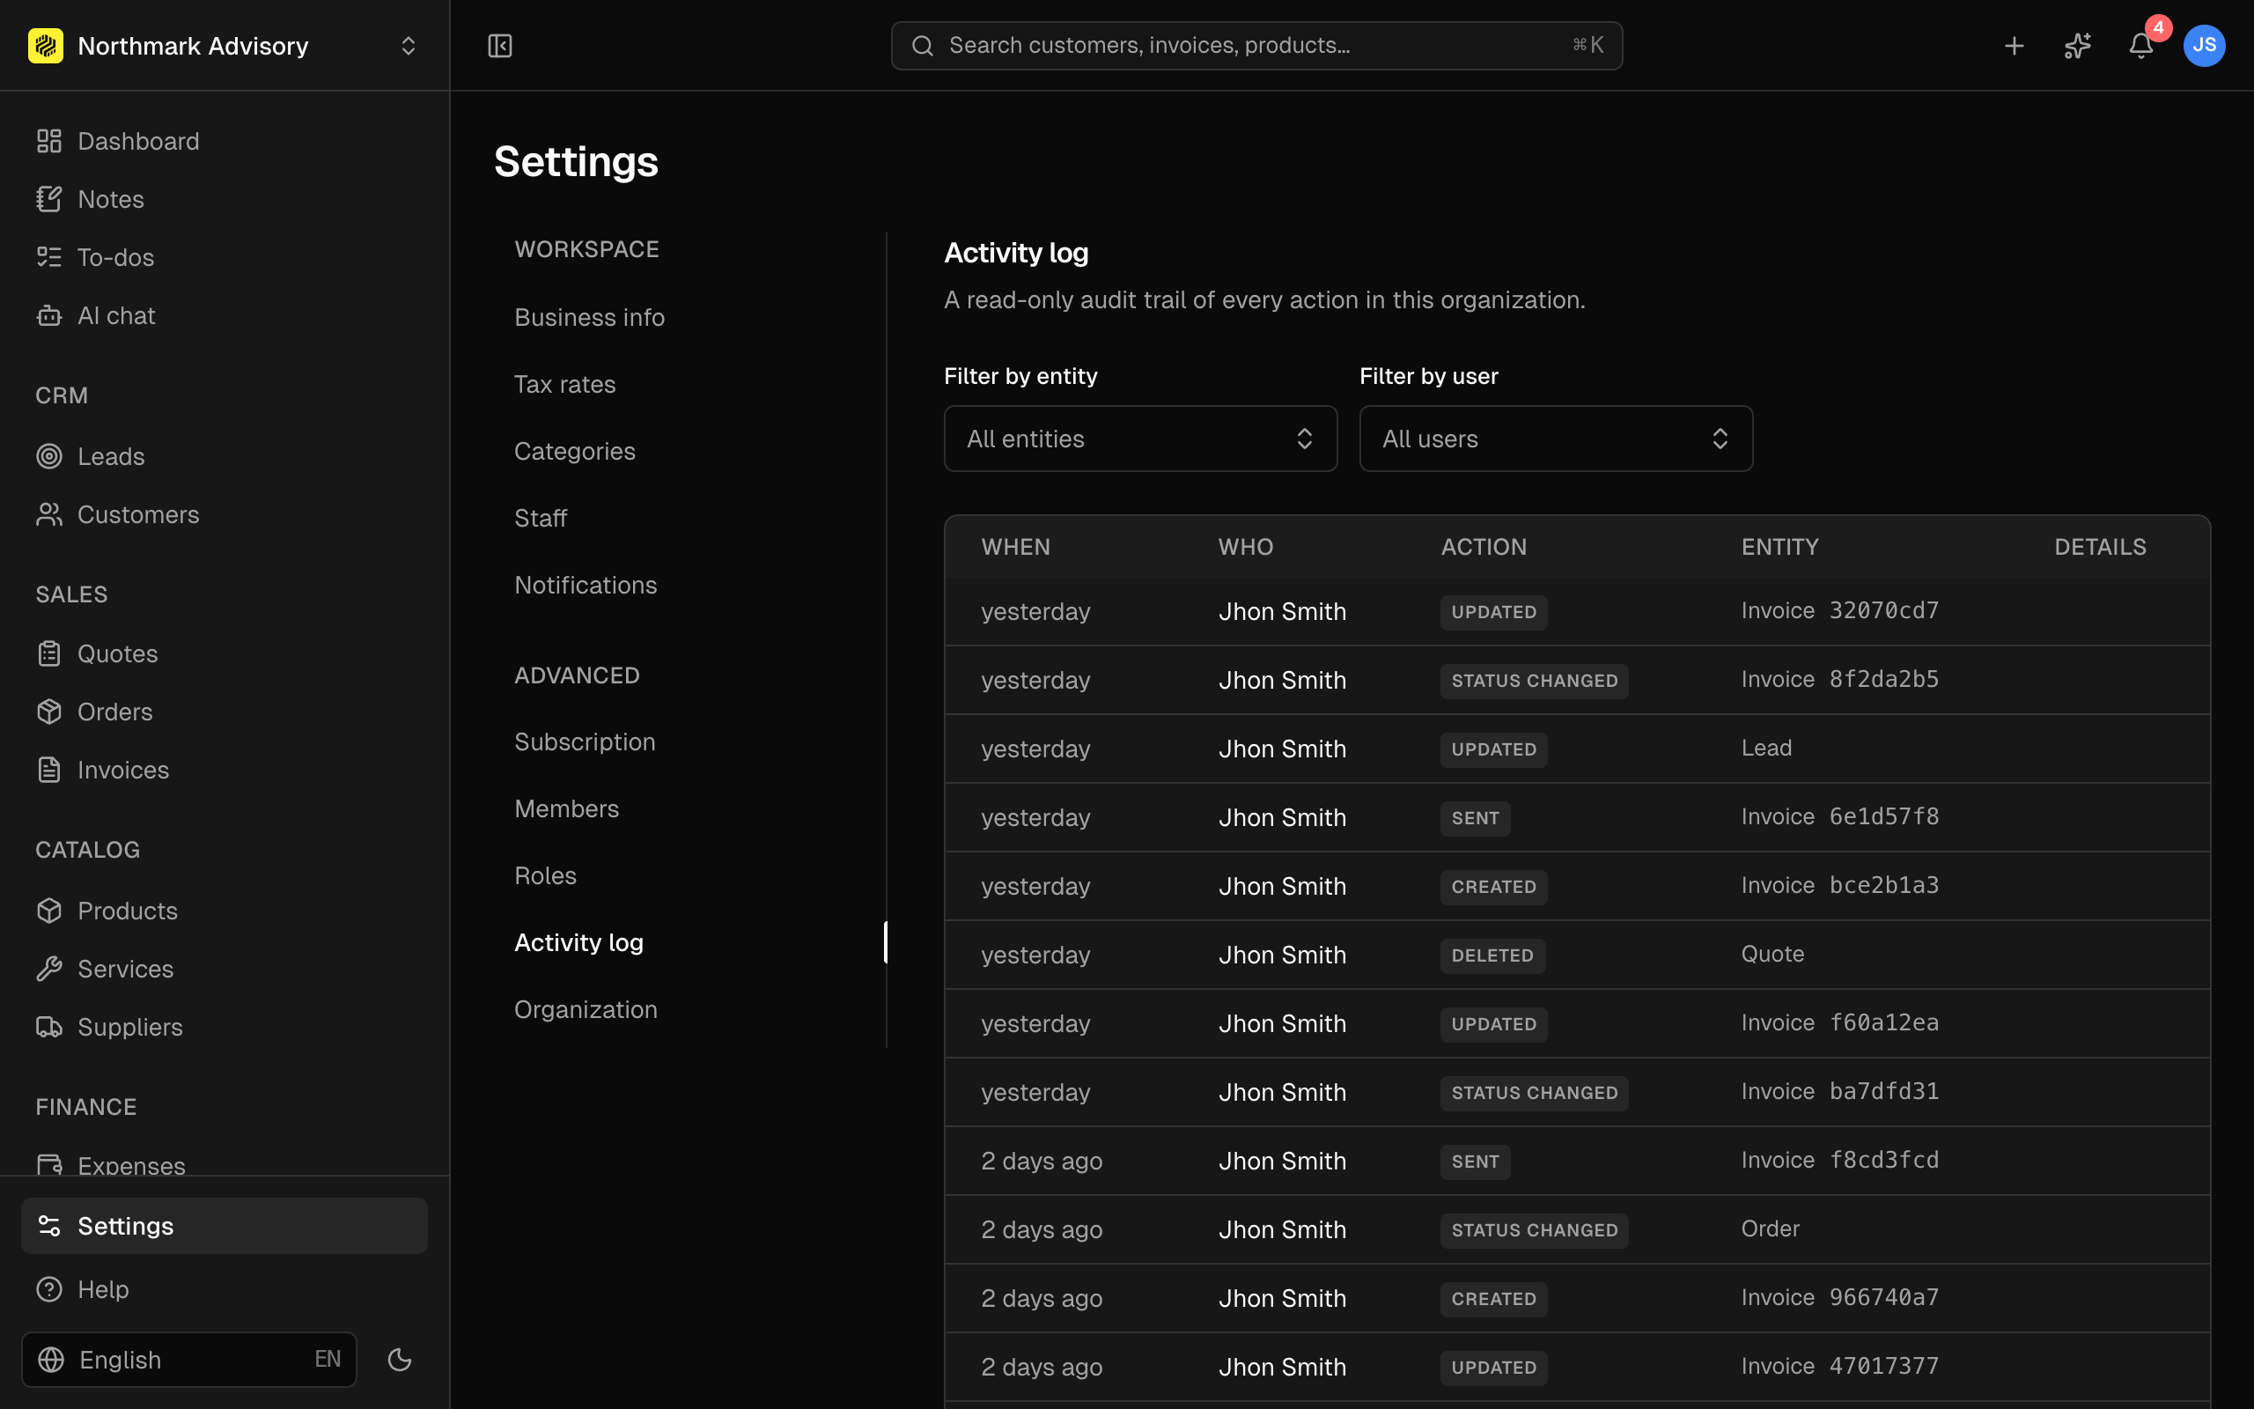Open Members settings
This screenshot has height=1409, width=2254.
566,809
